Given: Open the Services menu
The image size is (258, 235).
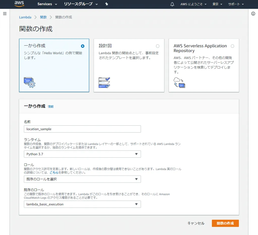Looking at the screenshot, I should pos(47,4).
